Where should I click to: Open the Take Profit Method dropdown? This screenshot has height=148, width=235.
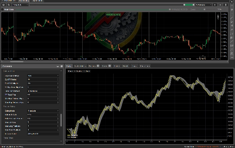click(43, 91)
